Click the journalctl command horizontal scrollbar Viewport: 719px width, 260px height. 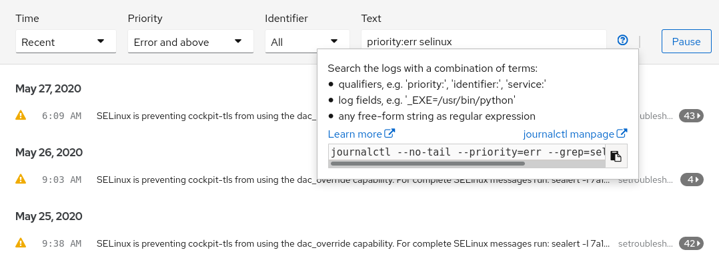pyautogui.click(x=428, y=163)
